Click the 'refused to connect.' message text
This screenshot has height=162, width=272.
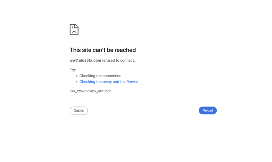tap(118, 60)
